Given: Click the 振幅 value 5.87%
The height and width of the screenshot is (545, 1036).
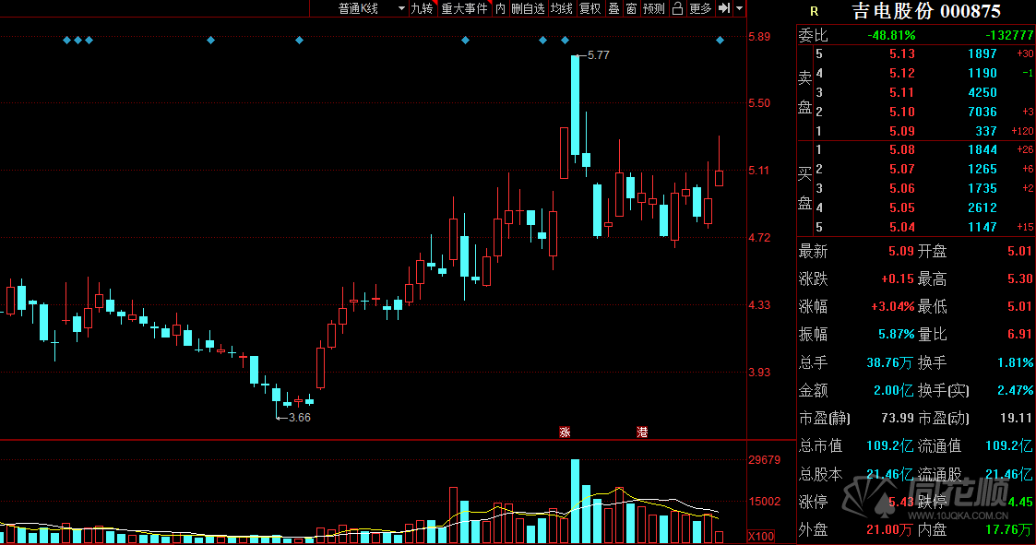Looking at the screenshot, I should (897, 334).
